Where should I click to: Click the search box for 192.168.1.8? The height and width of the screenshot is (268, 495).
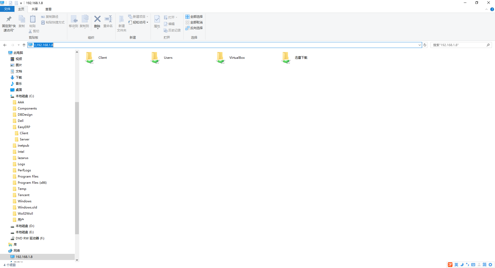[x=458, y=45]
